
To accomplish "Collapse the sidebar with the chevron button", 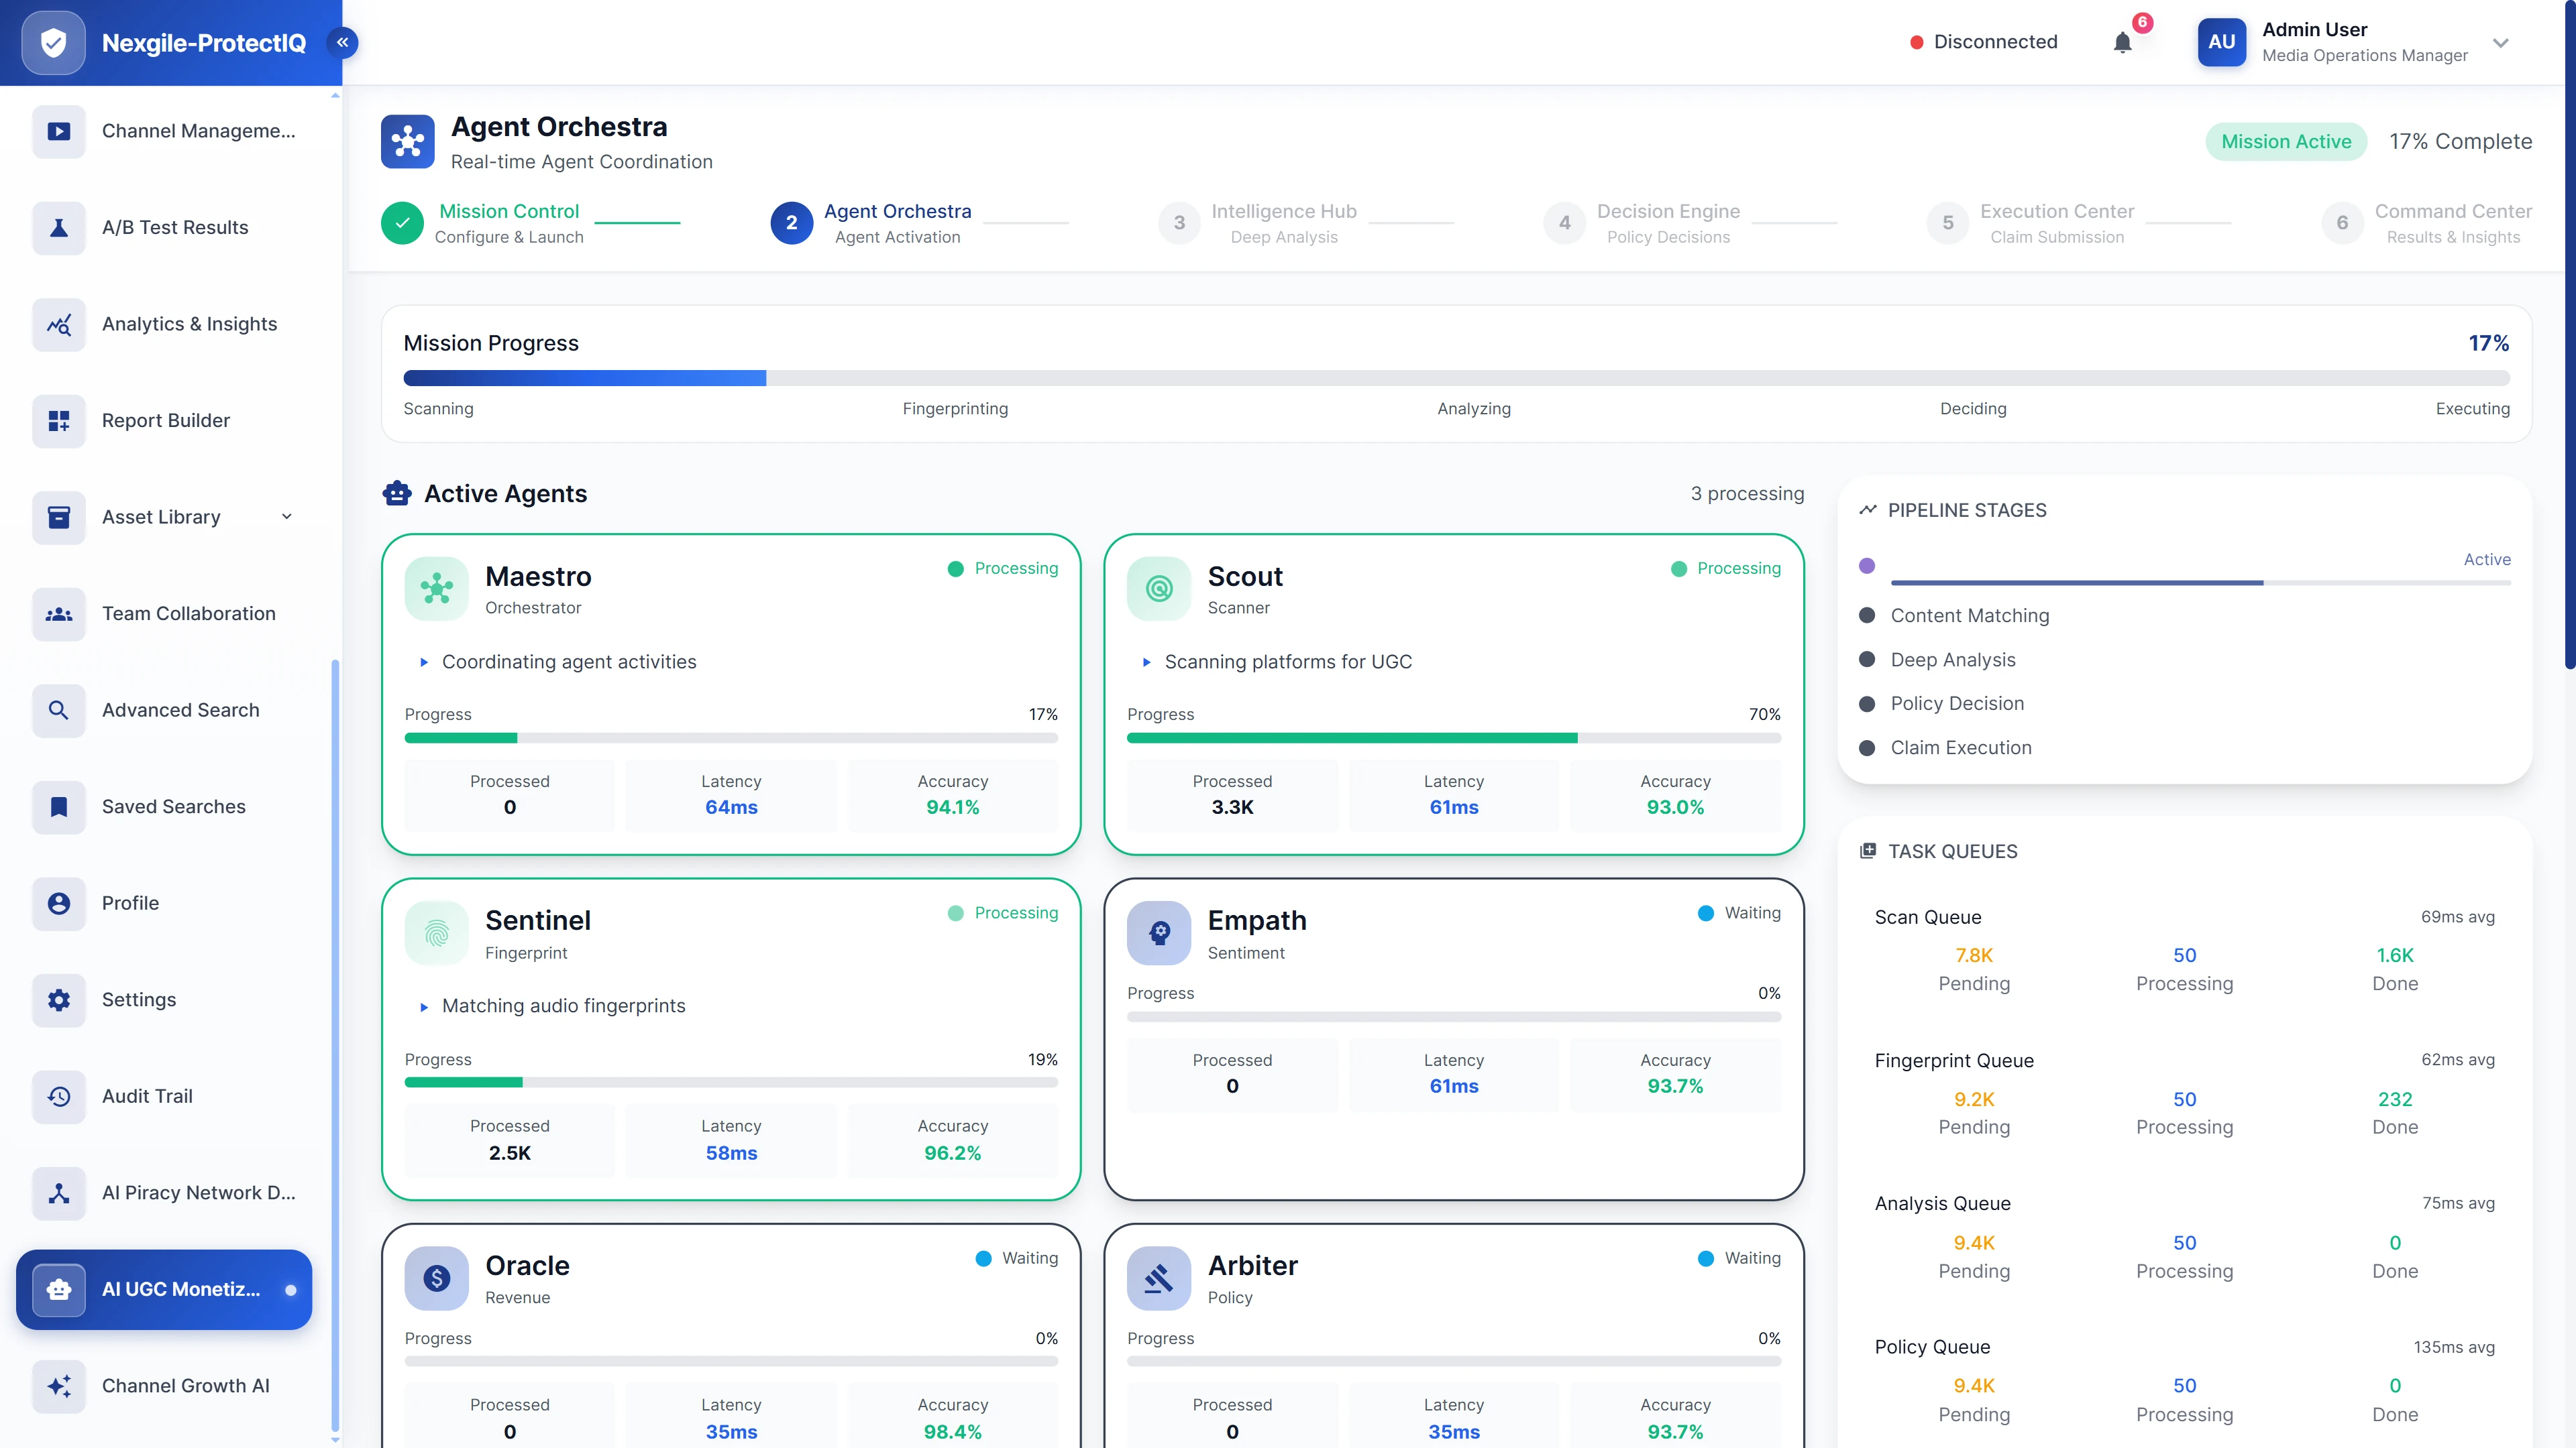I will [342, 42].
